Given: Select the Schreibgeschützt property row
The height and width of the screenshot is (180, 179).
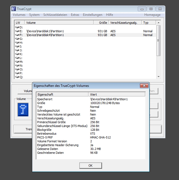Looking at the screenshot, I should tap(91, 111).
